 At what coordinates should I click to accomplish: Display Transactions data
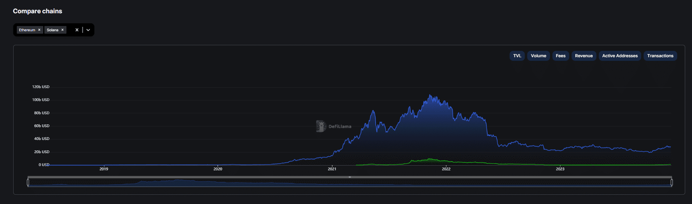coord(660,56)
